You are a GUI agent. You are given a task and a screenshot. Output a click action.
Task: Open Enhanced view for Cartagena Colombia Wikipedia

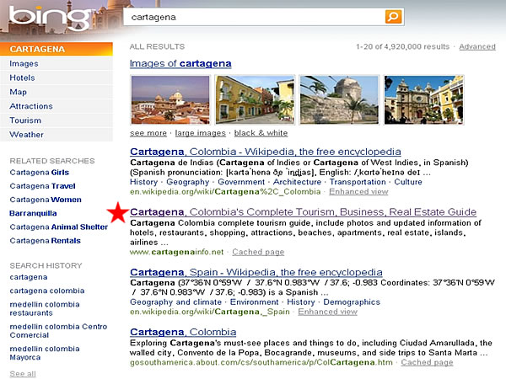point(358,192)
